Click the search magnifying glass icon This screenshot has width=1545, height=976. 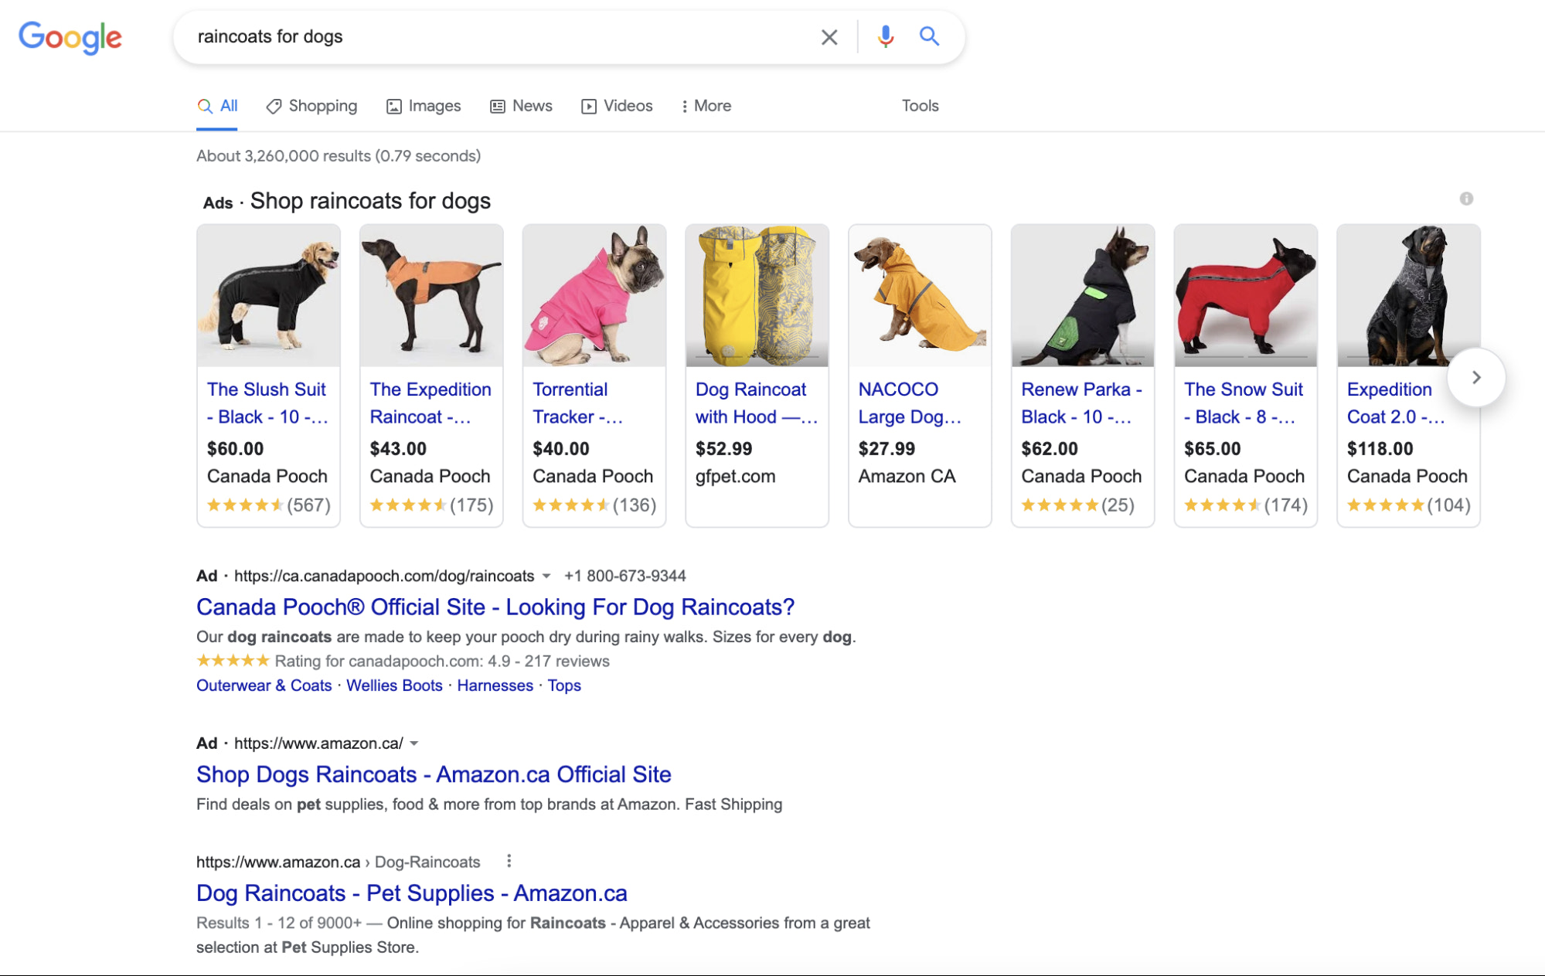pyautogui.click(x=929, y=36)
